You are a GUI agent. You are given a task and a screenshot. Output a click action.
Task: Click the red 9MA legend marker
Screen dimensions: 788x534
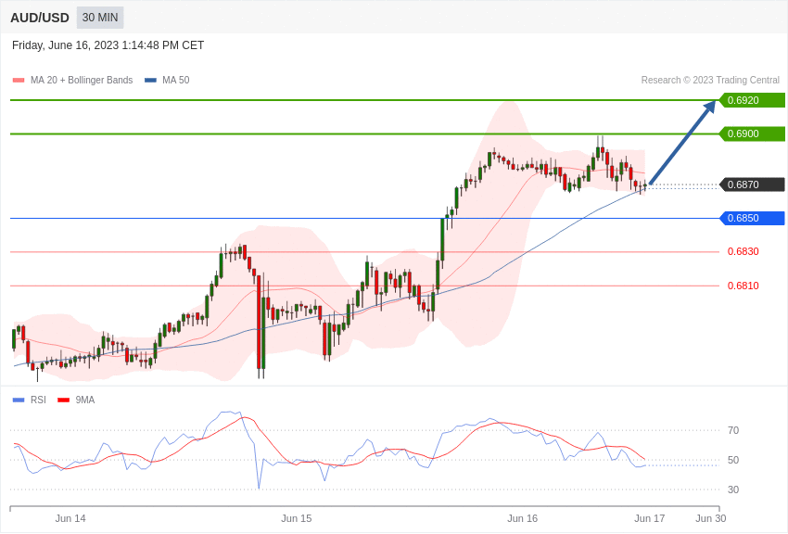[63, 400]
